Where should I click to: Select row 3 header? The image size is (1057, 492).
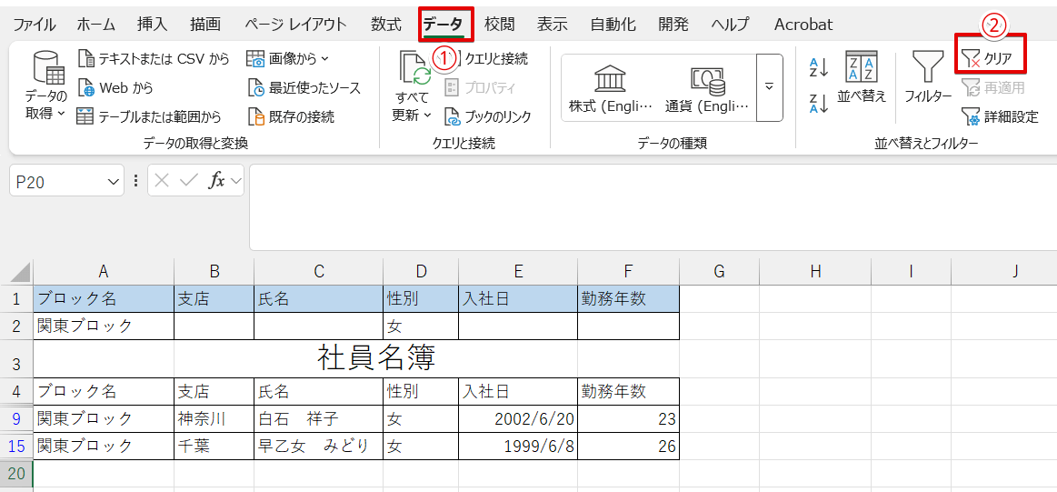(x=16, y=360)
